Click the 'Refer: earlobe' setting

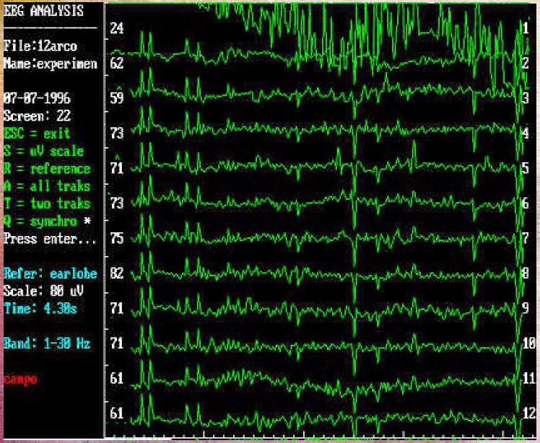[x=50, y=273]
